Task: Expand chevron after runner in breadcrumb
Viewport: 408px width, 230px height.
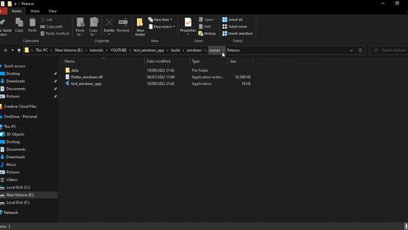Action: (224, 50)
